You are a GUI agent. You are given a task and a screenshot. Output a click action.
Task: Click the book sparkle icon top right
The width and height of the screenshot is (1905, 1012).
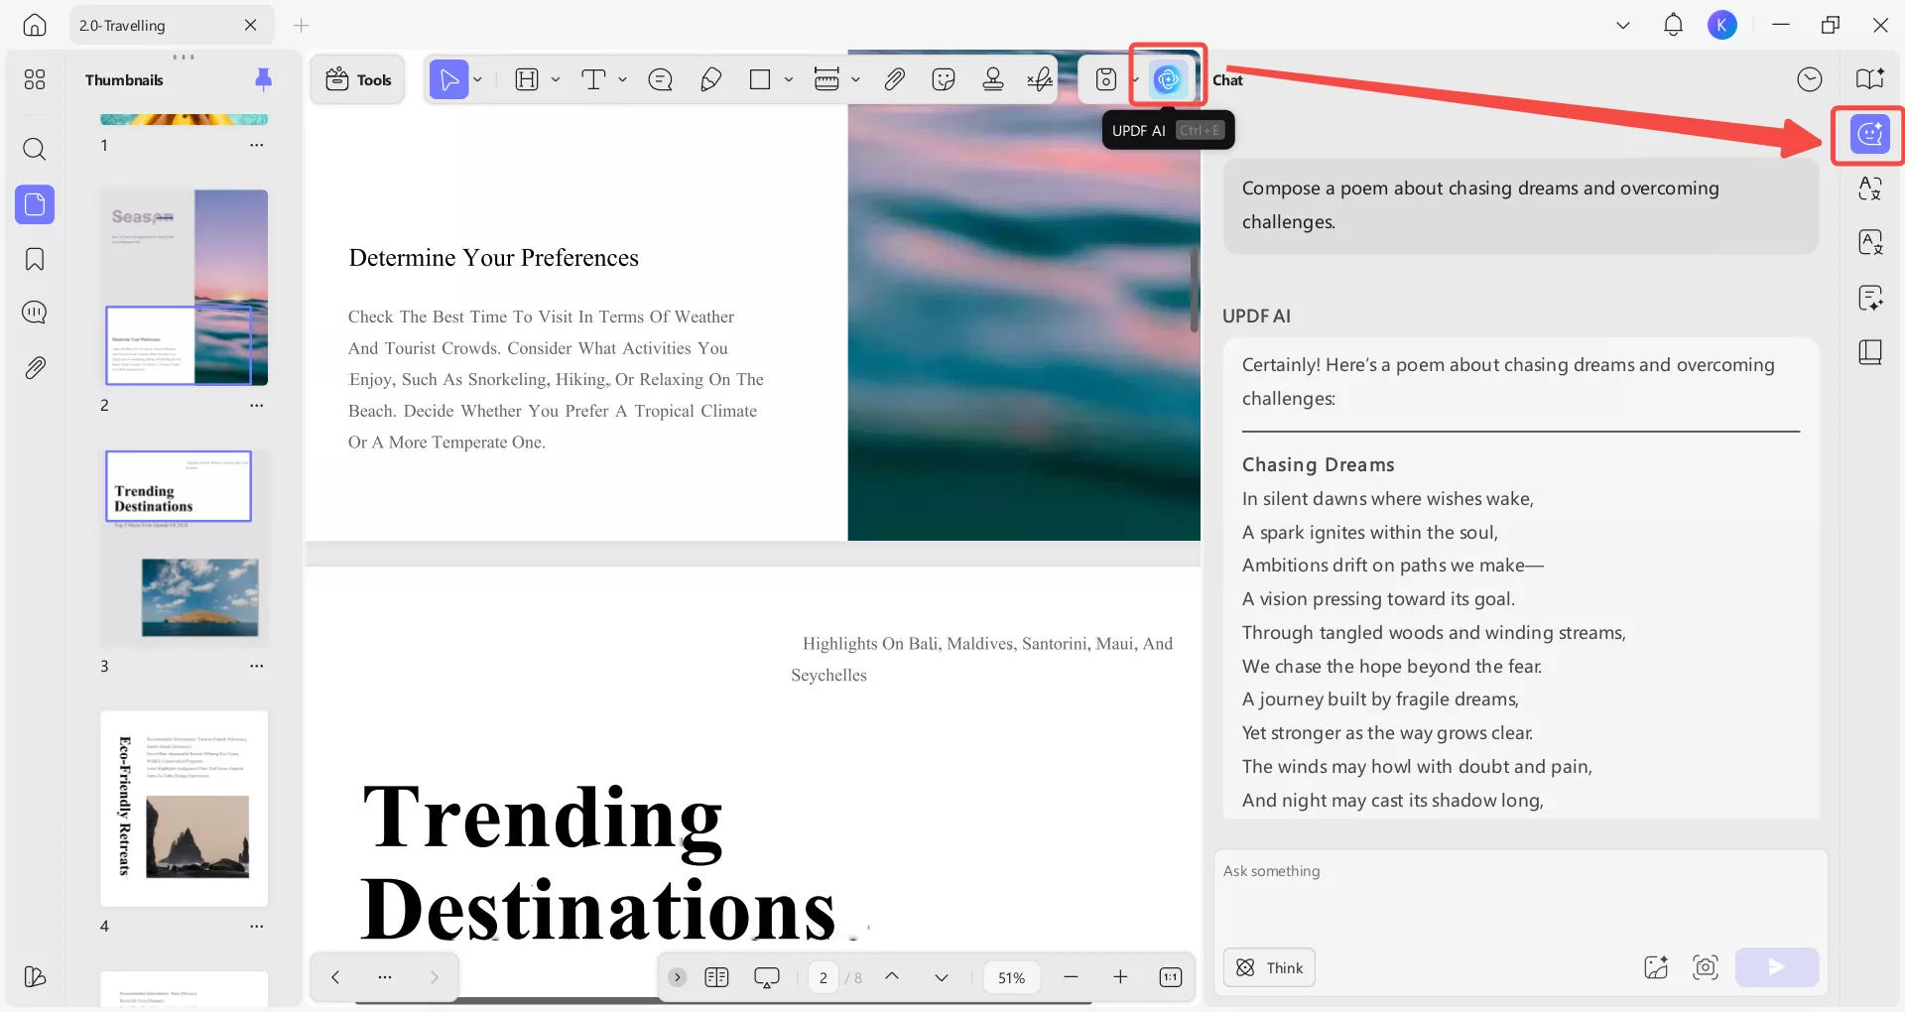coord(1870,79)
